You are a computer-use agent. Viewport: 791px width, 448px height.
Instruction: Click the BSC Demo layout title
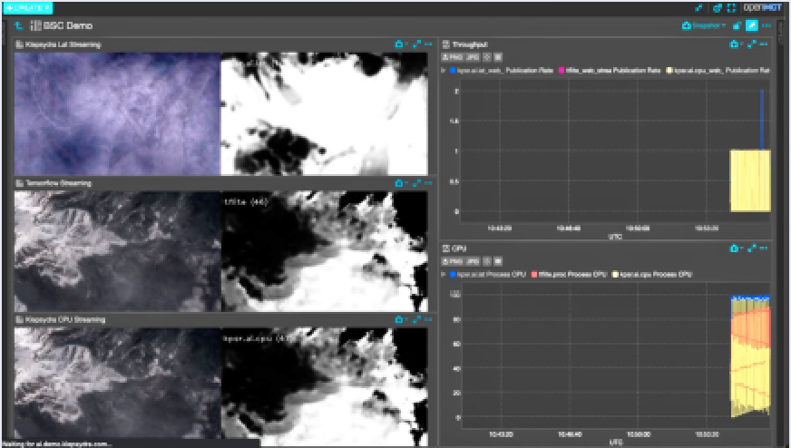tap(68, 25)
